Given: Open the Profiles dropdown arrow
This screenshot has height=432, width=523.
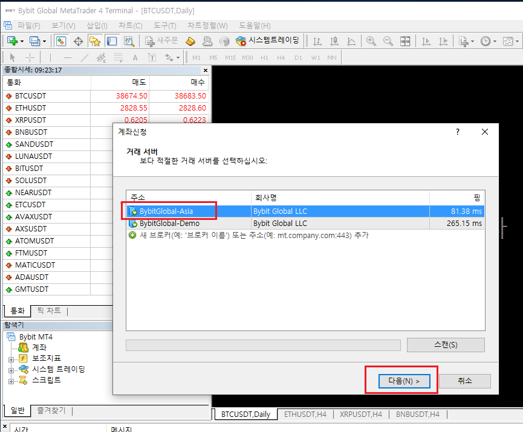Looking at the screenshot, I should click(44, 42).
